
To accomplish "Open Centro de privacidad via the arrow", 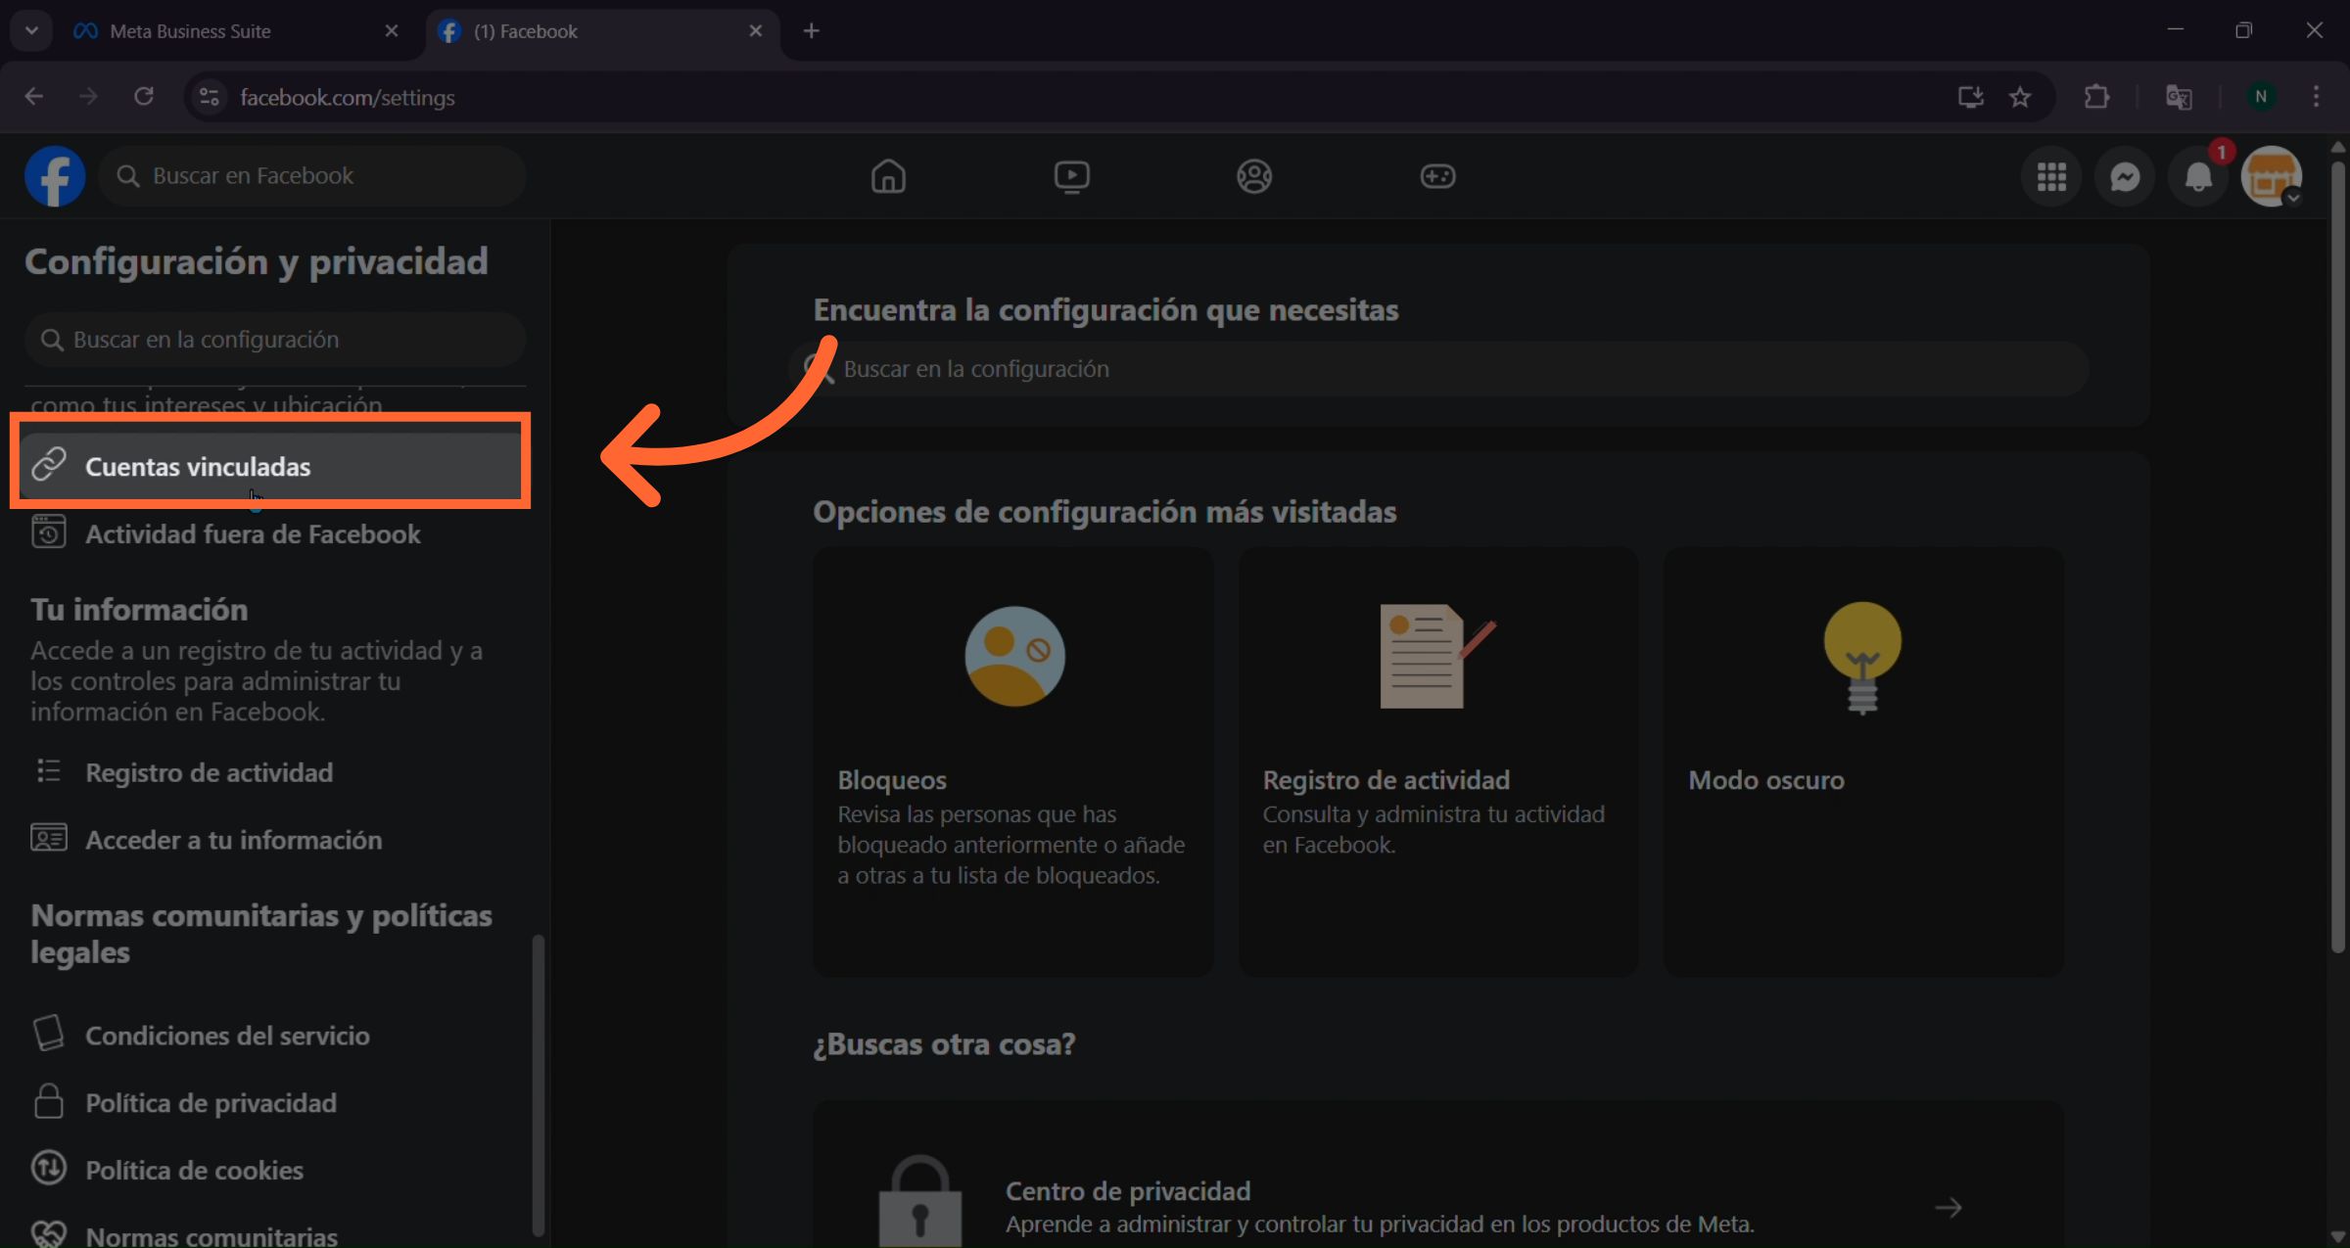I will click(x=1949, y=1207).
